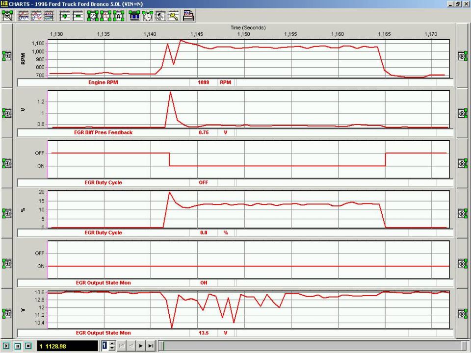Viewport: 471px width, 353px height.
Task: Click the 1099 RPM value readout
Action: click(203, 82)
